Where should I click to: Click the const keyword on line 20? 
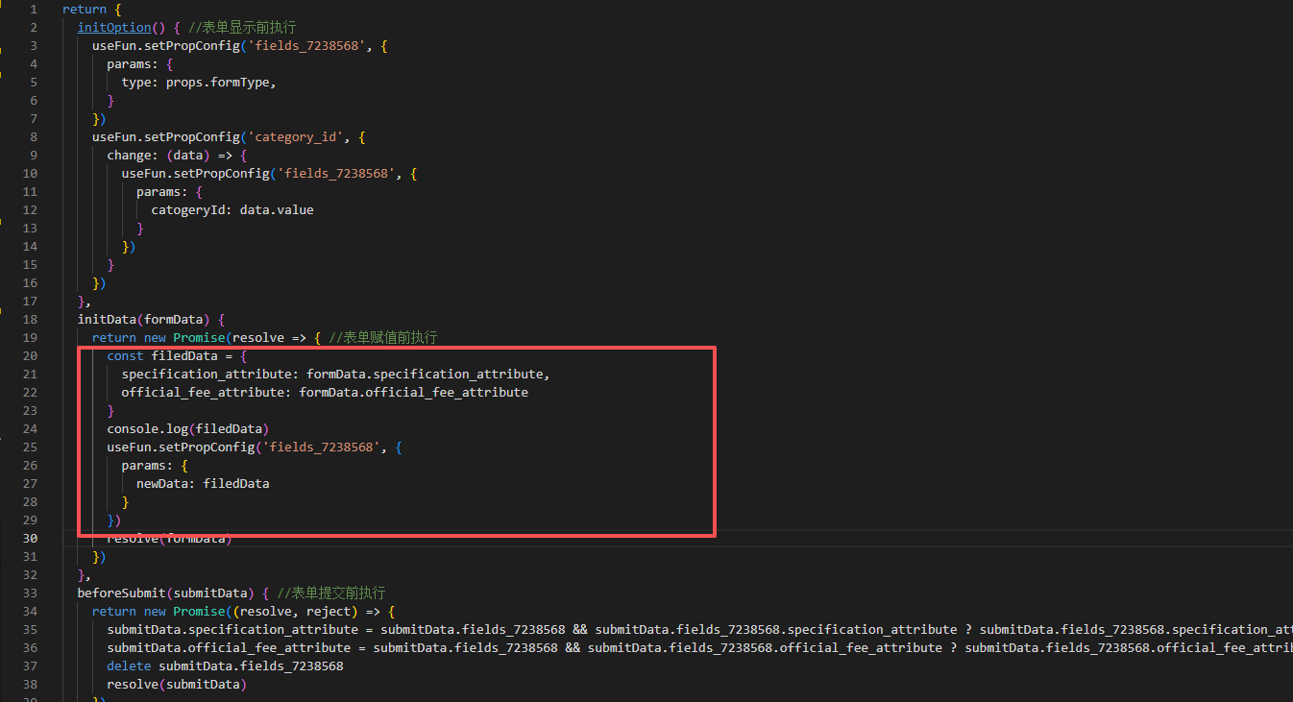pos(125,356)
